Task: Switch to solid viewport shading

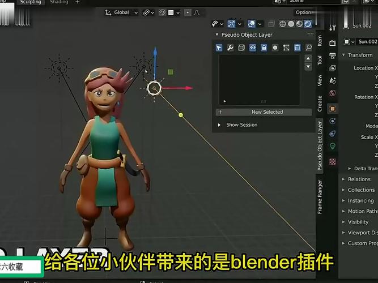Action: 291,24
